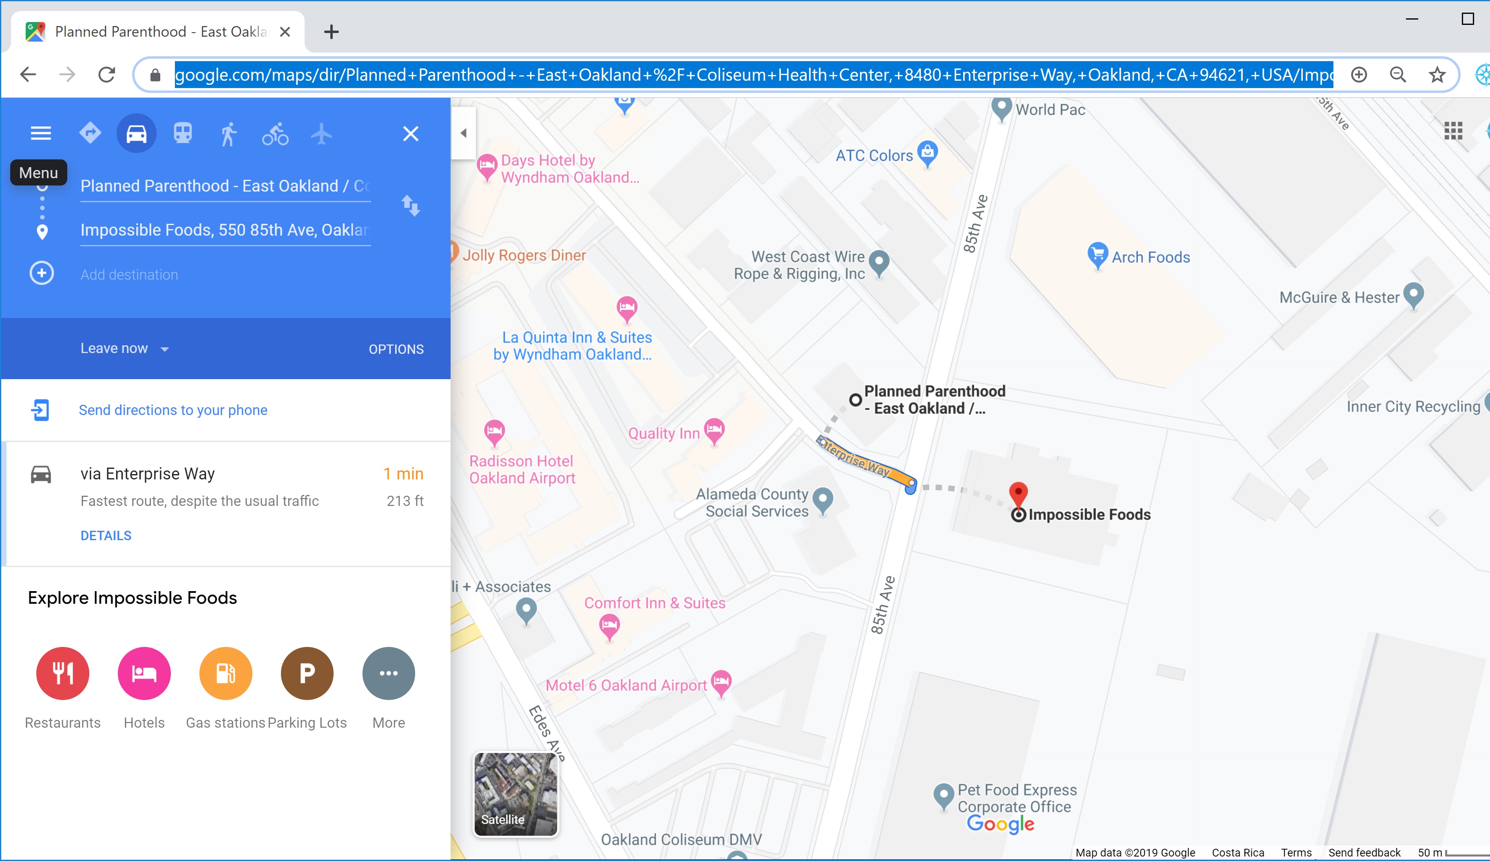Image resolution: width=1490 pixels, height=861 pixels.
Task: Explore nearby Parking Lots
Action: 307,673
